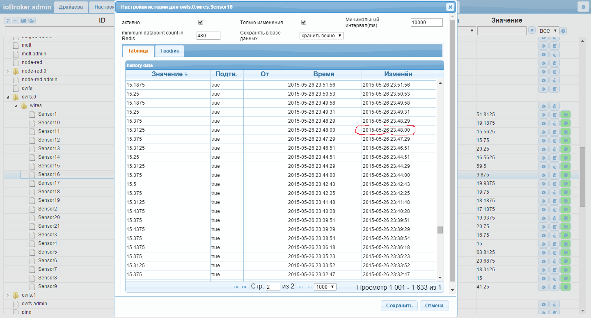The height and width of the screenshot is (318, 591).
Task: Select the mqtt tree item
Action: [x=27, y=45]
